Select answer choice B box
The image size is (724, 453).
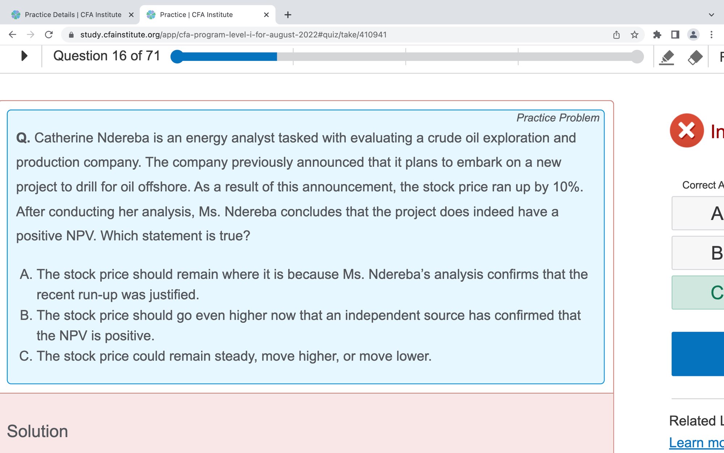[699, 253]
